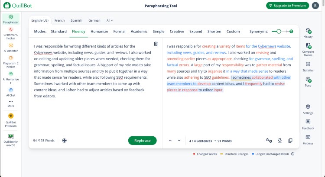Click the word 'adhering' in output
Screen dimensions: 325x177
click(x=192, y=77)
